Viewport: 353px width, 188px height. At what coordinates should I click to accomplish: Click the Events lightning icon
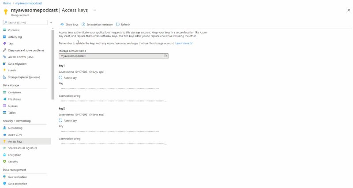4,70
